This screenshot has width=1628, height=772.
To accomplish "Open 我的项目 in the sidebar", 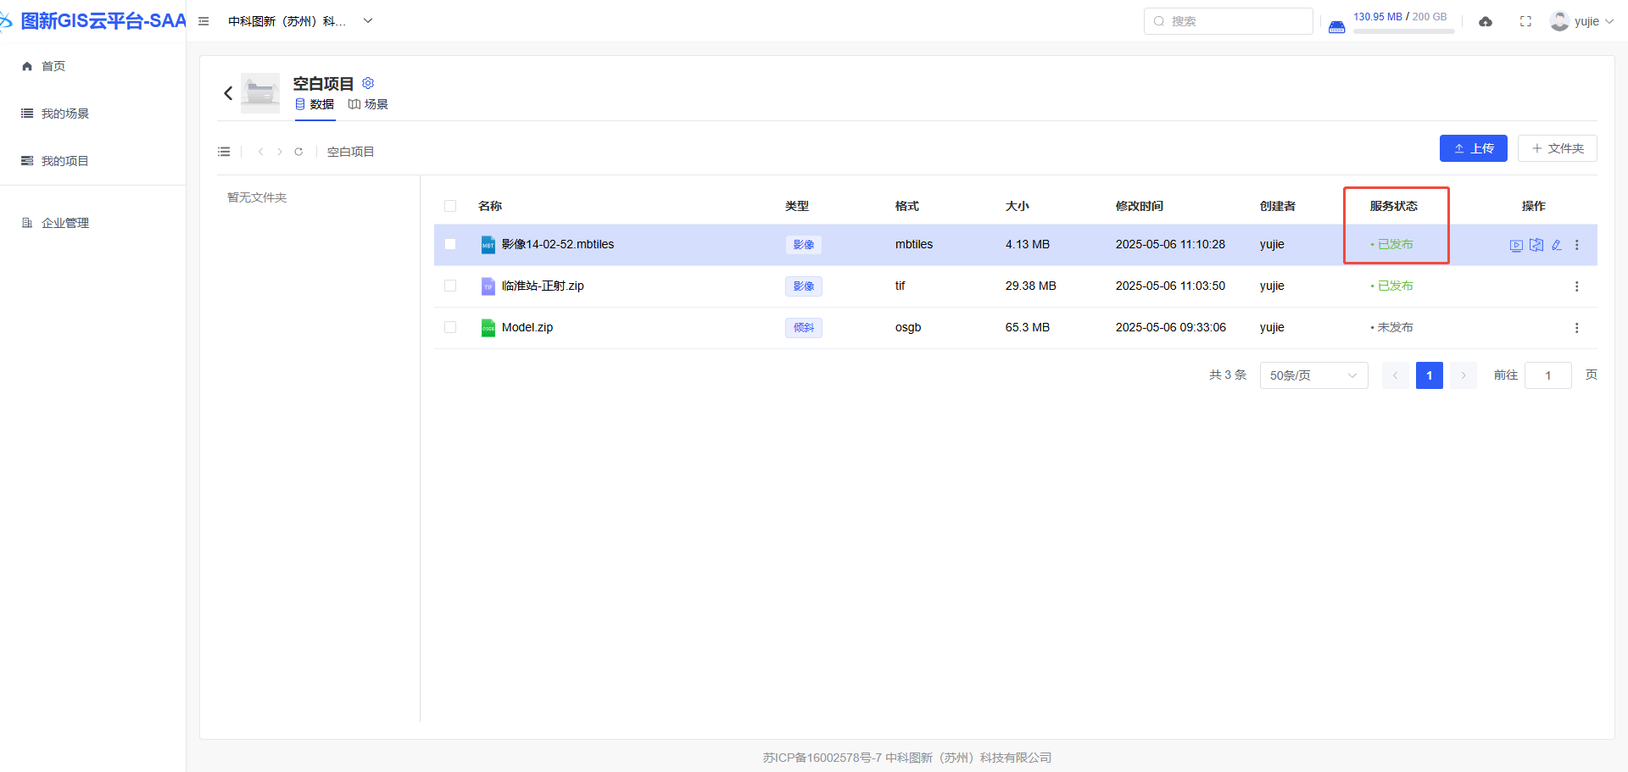I will click(x=64, y=161).
